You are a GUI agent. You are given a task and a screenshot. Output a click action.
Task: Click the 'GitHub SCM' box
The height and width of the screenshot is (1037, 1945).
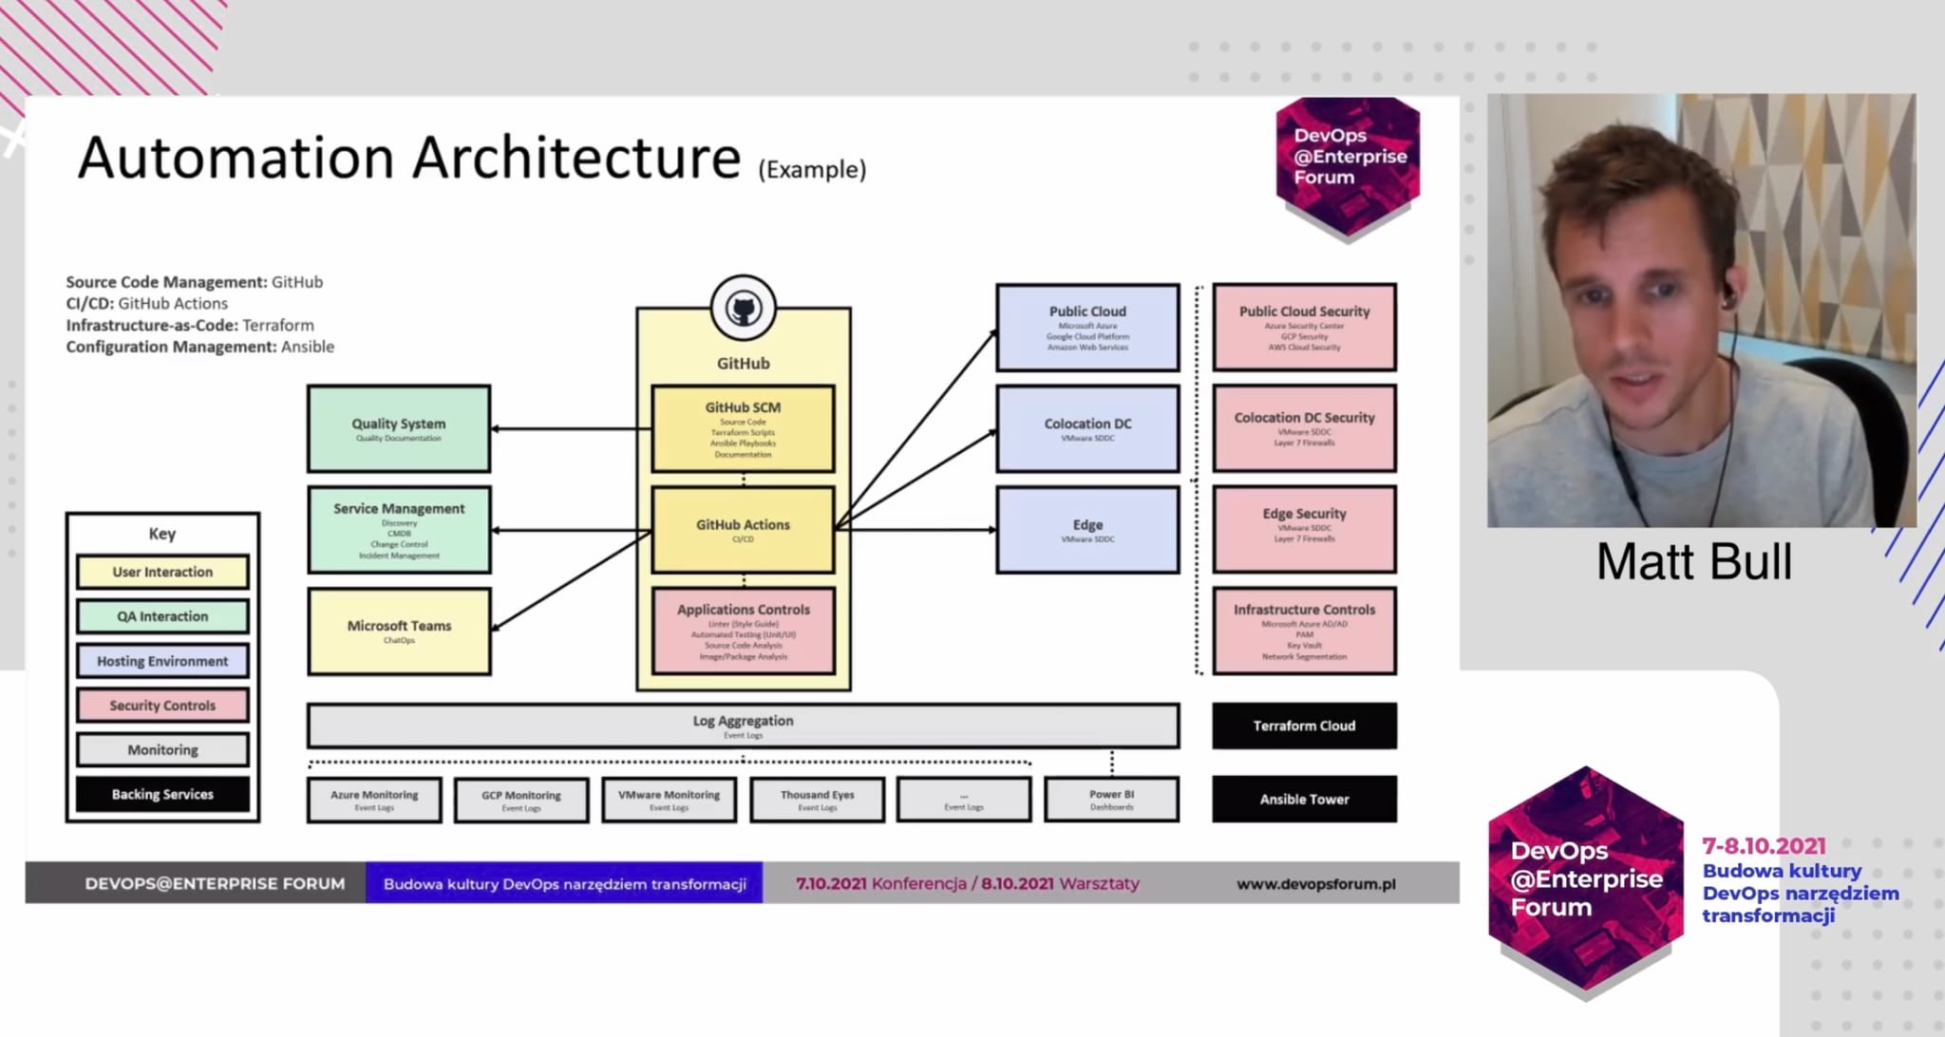click(x=743, y=428)
